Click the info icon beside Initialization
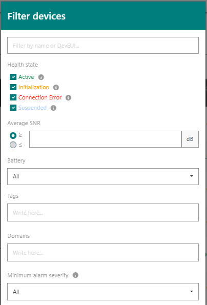This screenshot has width=207, height=305. 56,88
